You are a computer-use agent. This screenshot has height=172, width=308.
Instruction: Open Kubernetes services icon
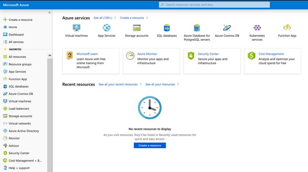point(257,28)
